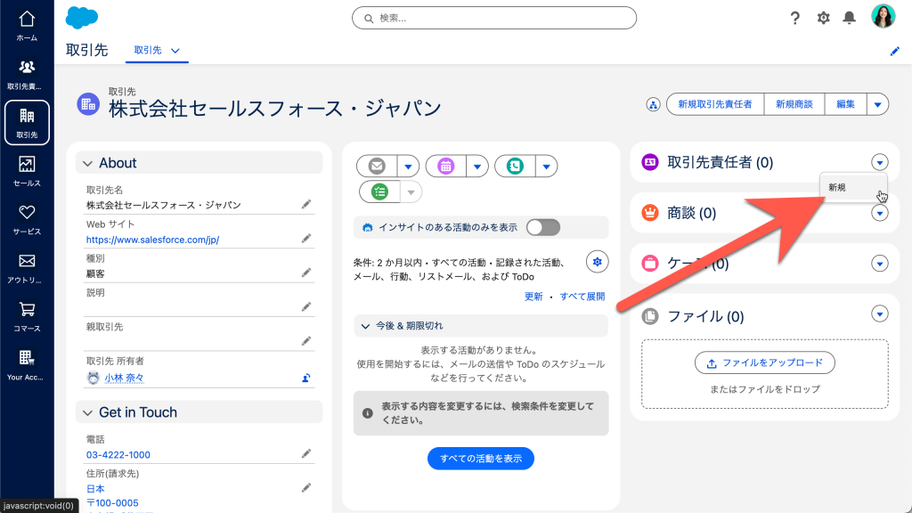Collapse the 今後 & 期限切れ section
Screen dimensions: 912x513
point(365,326)
